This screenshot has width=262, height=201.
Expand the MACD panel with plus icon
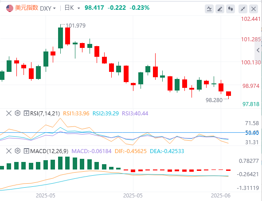pos(27,151)
